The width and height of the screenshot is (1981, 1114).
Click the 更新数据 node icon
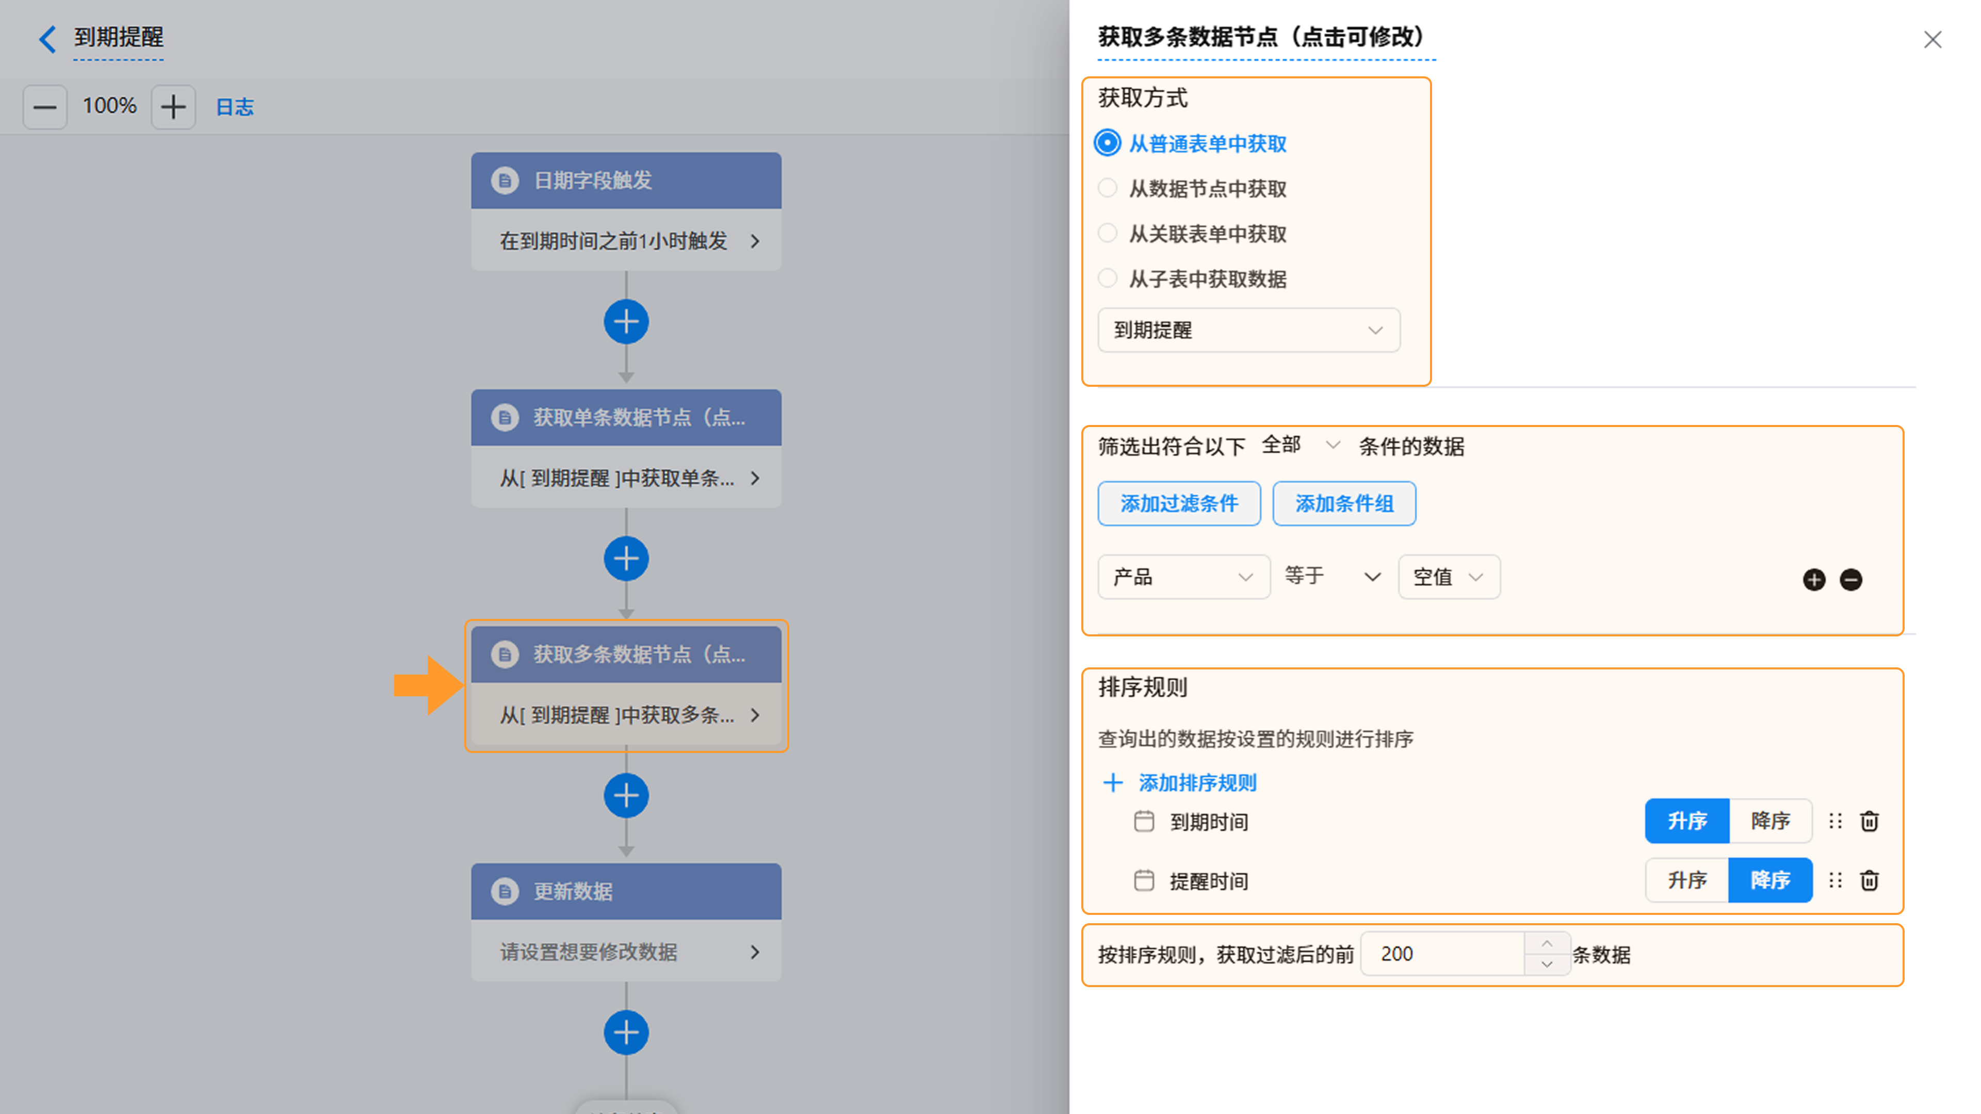click(505, 891)
